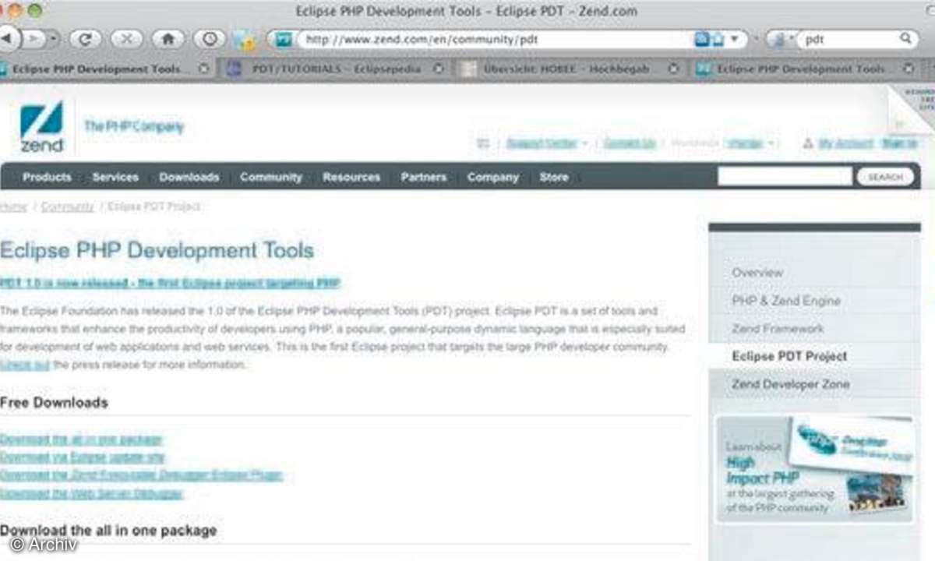Screen dimensions: 935x561
Task: Open the Store menu
Action: pyautogui.click(x=554, y=177)
